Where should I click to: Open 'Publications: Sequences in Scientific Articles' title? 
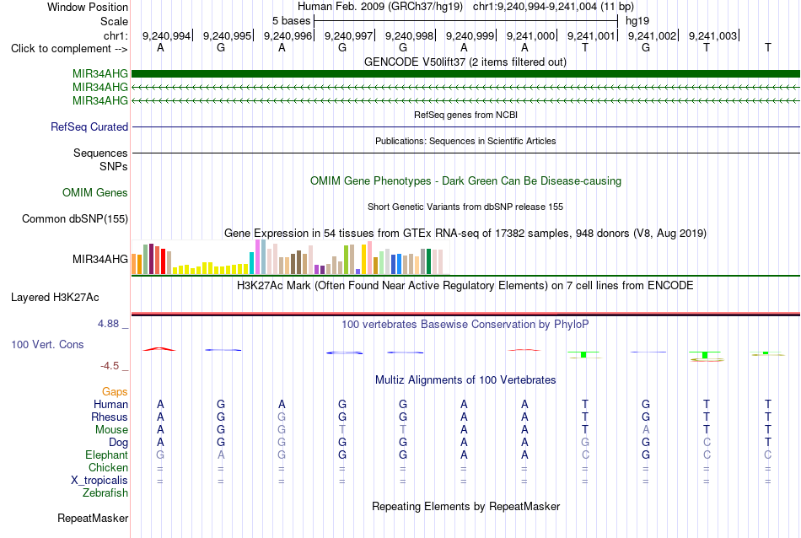(465, 141)
